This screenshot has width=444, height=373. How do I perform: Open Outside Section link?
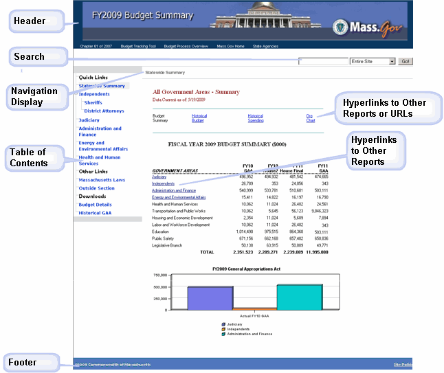point(96,188)
